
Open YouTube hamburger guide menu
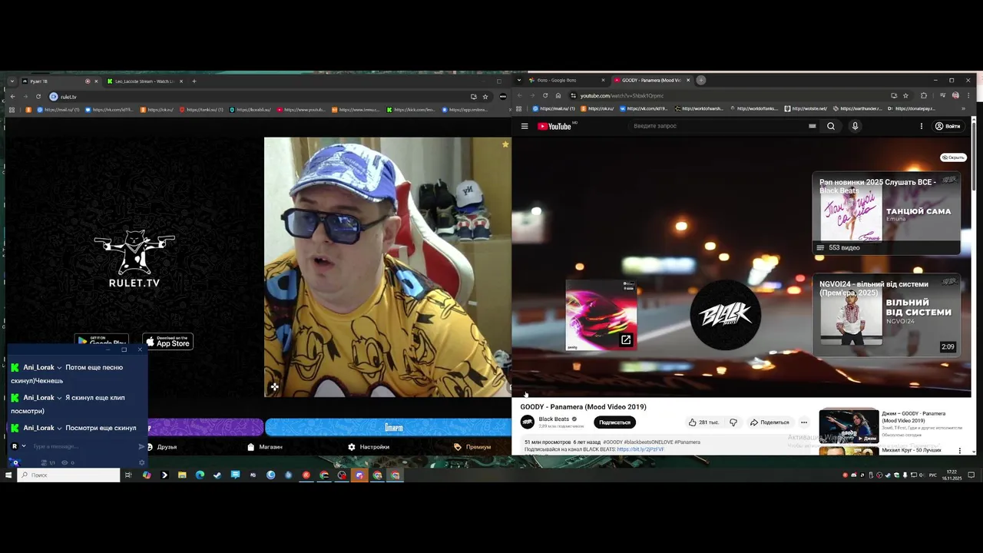click(525, 126)
